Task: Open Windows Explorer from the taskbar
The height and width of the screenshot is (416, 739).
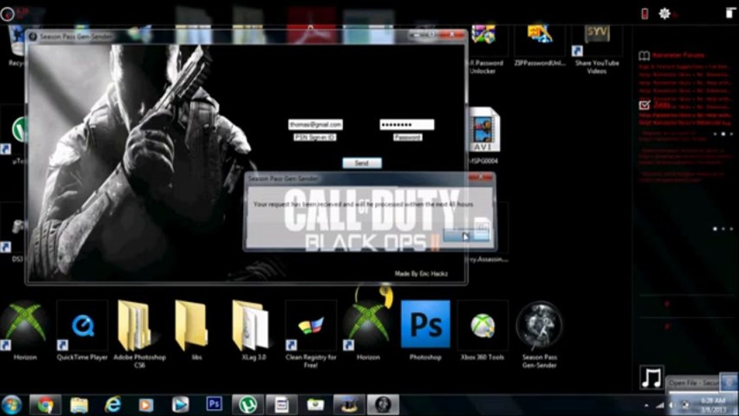Action: point(79,404)
